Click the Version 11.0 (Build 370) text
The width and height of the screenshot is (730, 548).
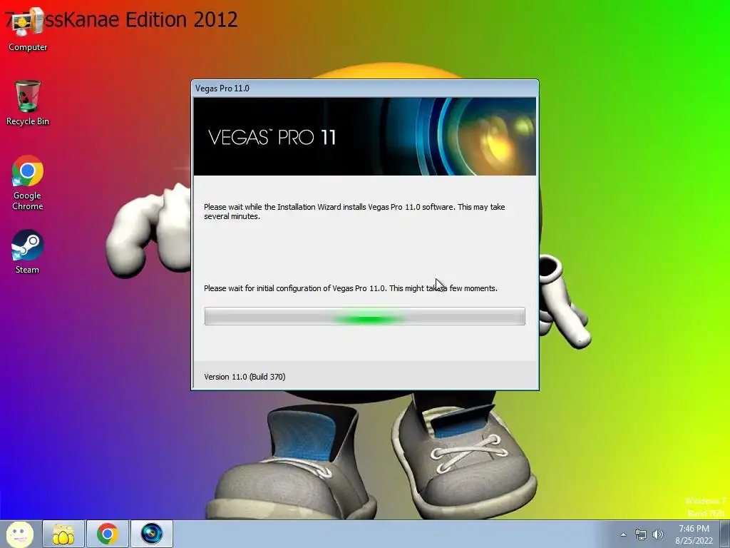tap(245, 377)
